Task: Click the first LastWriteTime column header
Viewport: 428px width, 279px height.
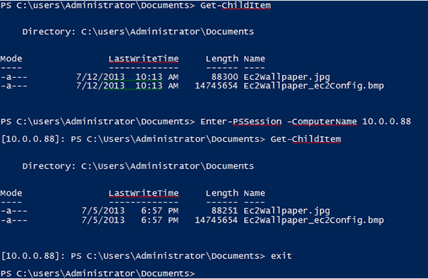Action: coord(143,59)
